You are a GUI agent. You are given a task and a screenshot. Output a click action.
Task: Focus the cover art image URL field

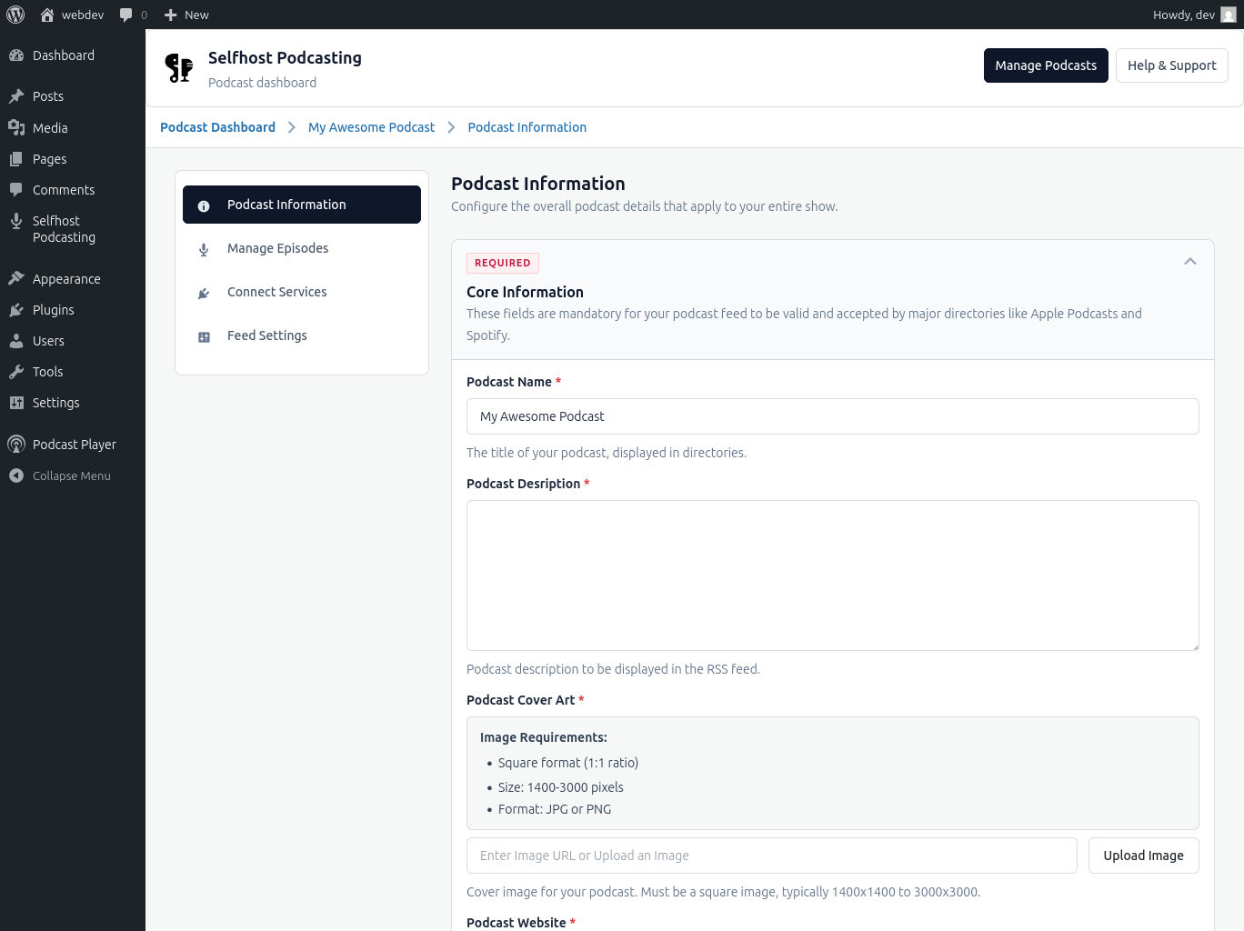pos(771,856)
